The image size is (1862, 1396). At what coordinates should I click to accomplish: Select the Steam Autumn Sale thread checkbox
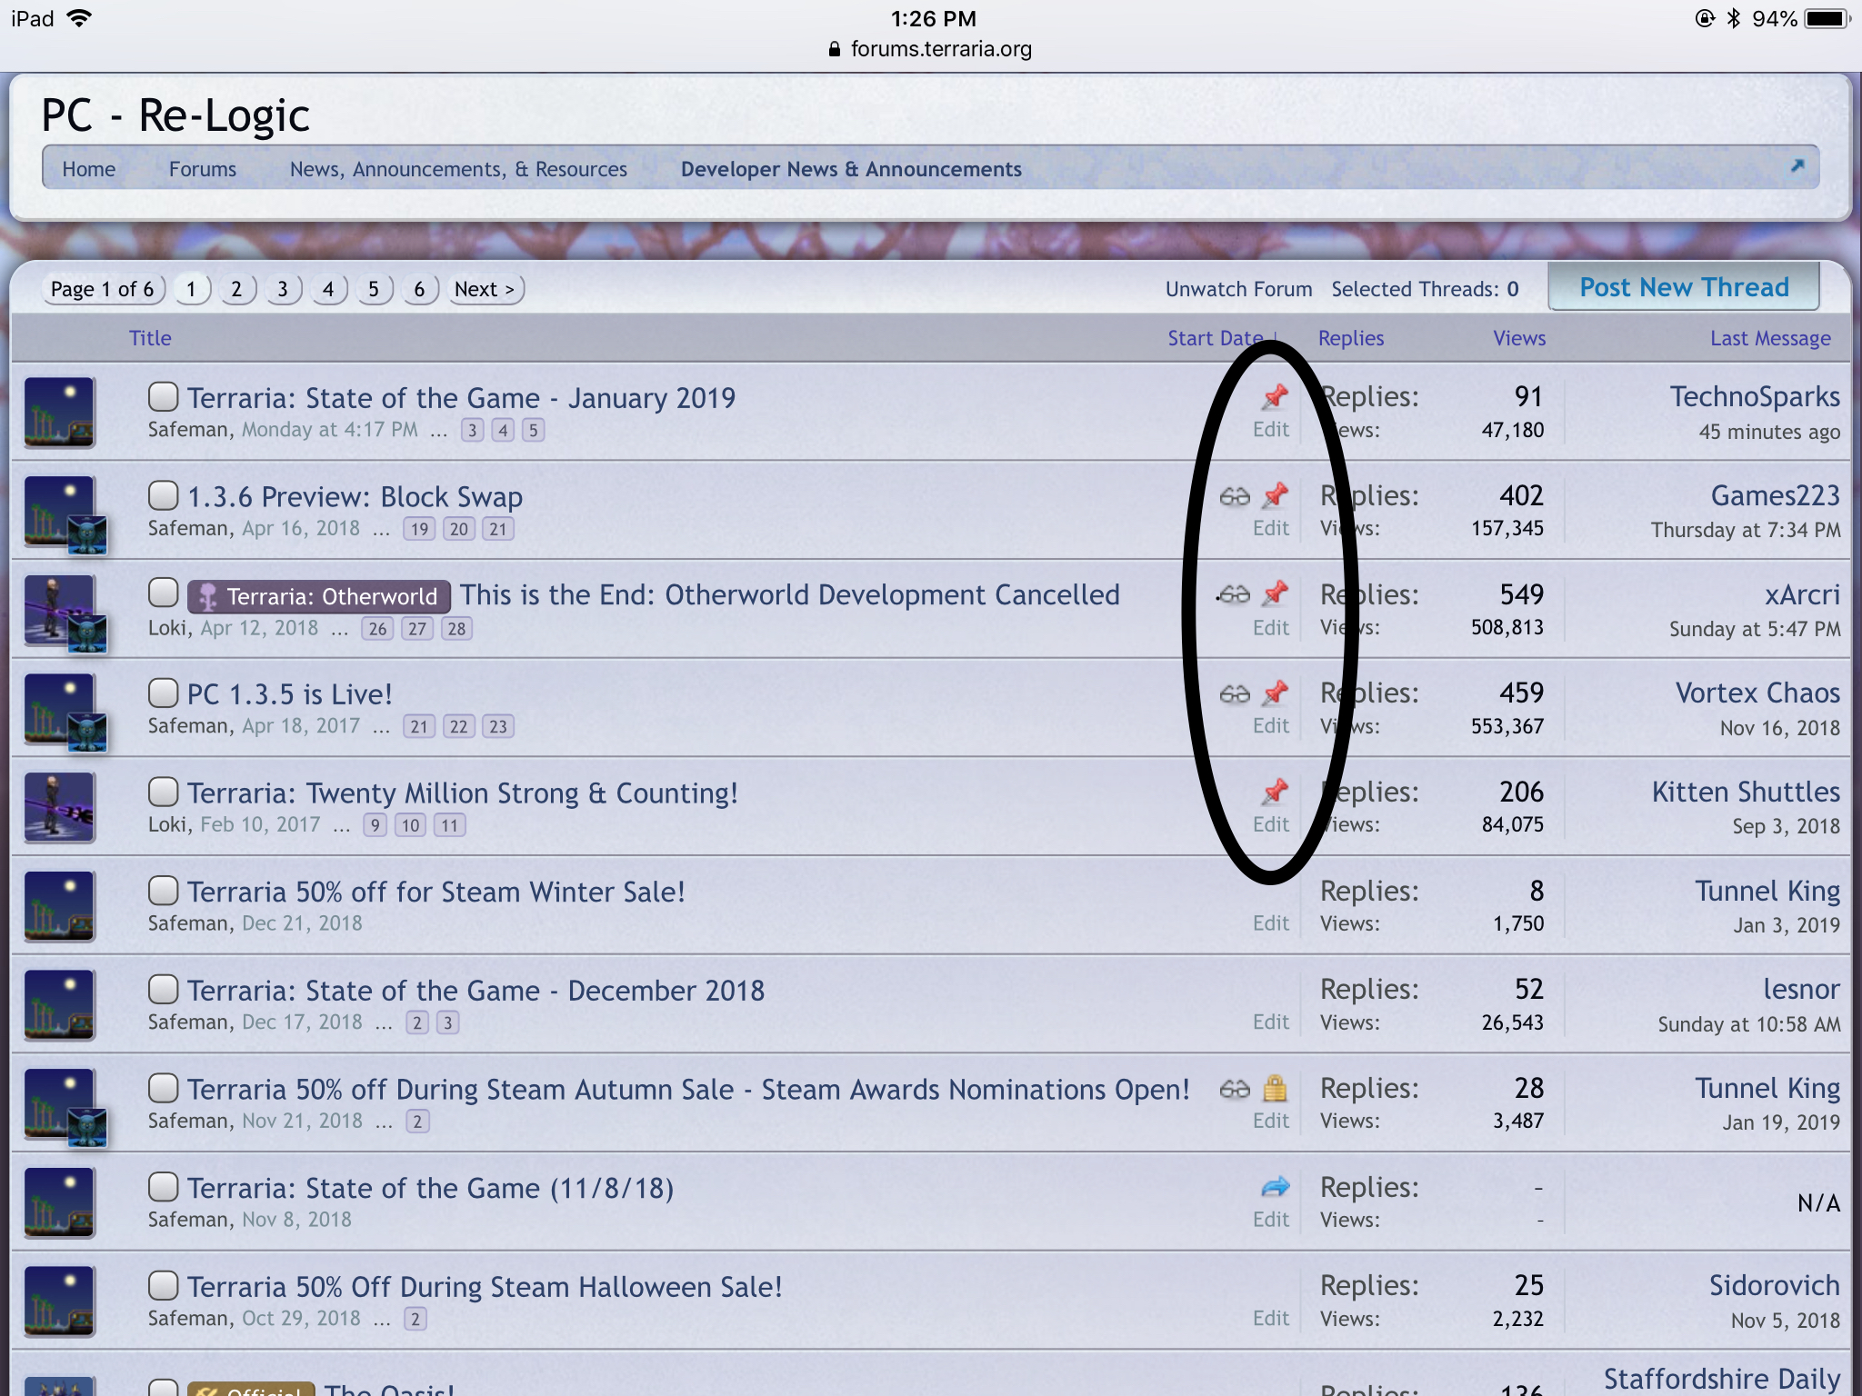(x=163, y=1088)
